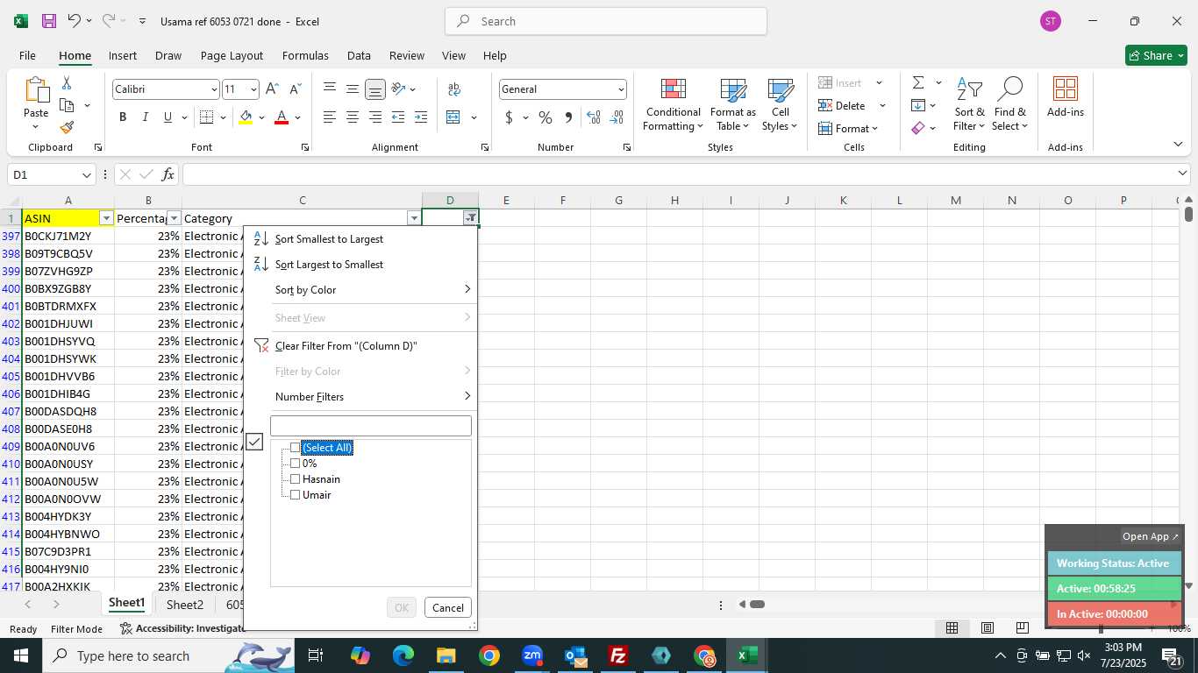Switch to Page Layout view in status bar
Screen dimensions: 1198x673
tap(987, 627)
